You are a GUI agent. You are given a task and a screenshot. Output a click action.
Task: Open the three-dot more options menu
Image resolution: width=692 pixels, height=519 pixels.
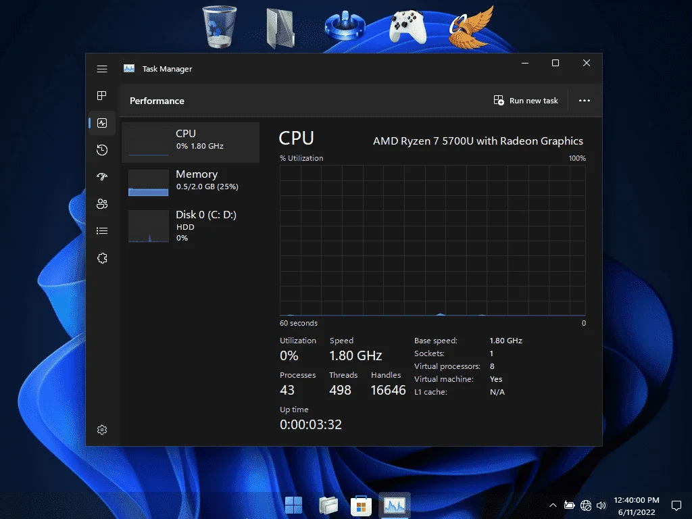pos(585,101)
